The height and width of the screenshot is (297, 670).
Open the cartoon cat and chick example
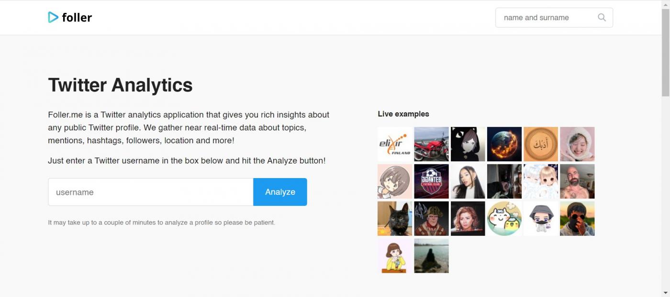tap(504, 219)
